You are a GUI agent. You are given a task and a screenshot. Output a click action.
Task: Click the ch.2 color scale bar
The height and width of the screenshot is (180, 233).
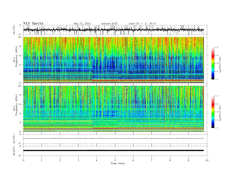pos(213,112)
